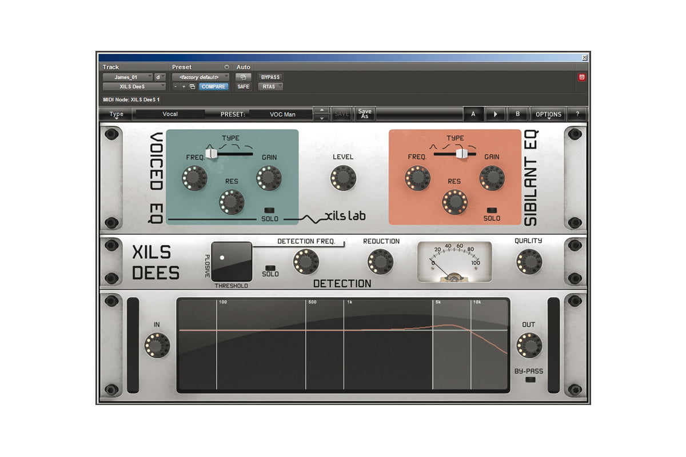Click the Save As button
The image size is (686, 457).
[365, 114]
